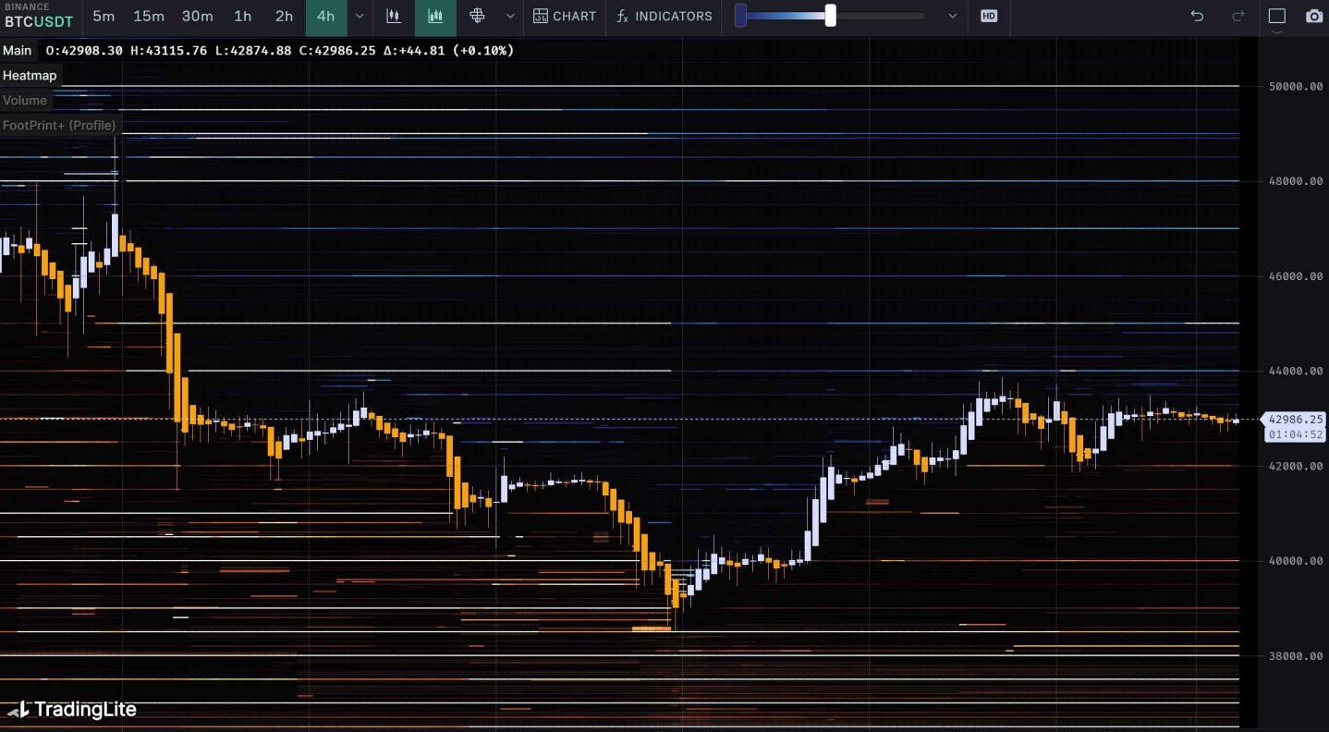The width and height of the screenshot is (1329, 732).
Task: Click the heatmap intensity slider handle
Action: 830,16
